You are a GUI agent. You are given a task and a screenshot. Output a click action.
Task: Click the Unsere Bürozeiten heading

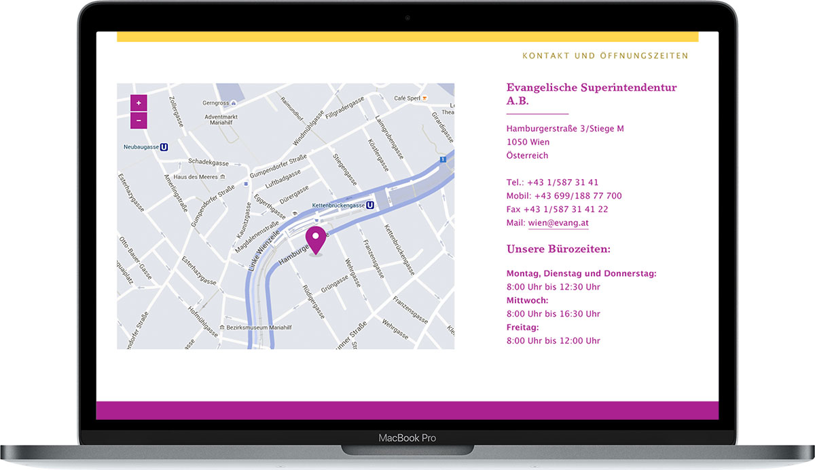(x=558, y=250)
